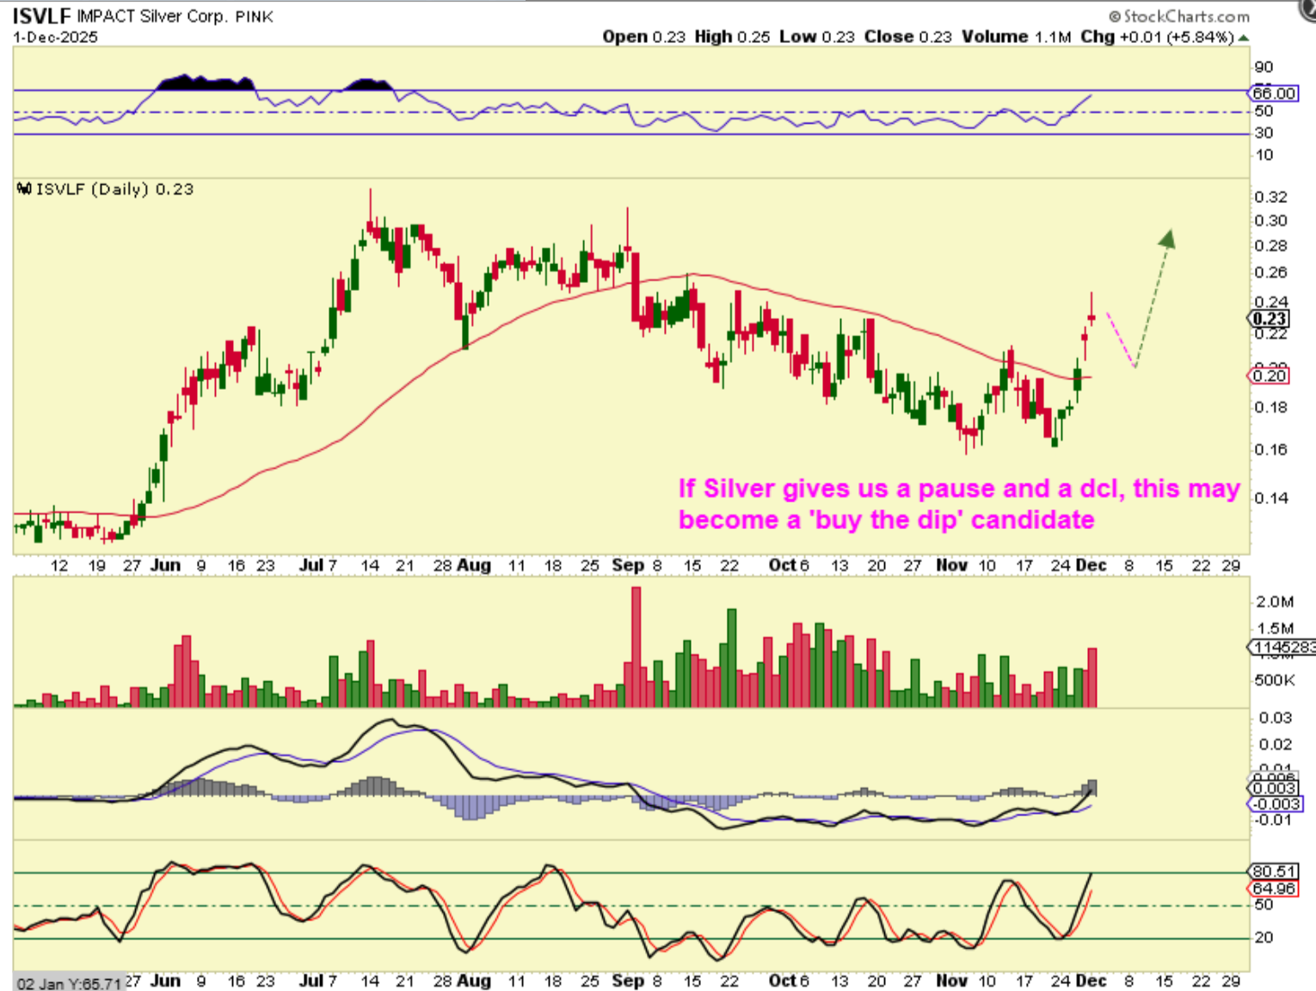
Task: Click the 0.02 label on the MACD scale
Action: pos(1275,744)
